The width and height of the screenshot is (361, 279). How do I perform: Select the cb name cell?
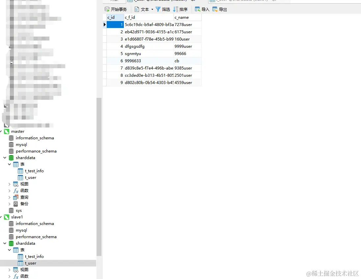click(187, 61)
